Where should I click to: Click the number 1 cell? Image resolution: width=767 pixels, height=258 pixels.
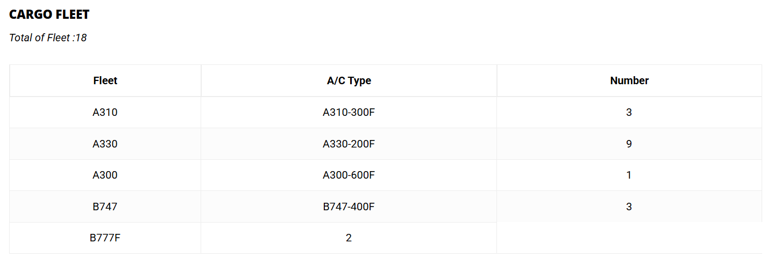click(x=629, y=175)
